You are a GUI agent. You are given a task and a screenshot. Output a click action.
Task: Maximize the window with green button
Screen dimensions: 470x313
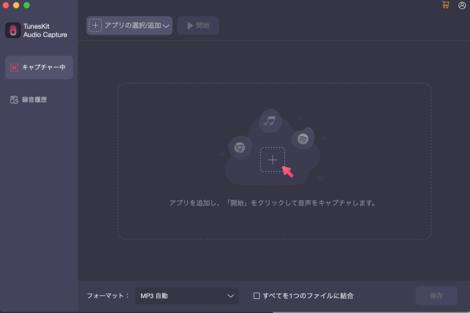26,5
